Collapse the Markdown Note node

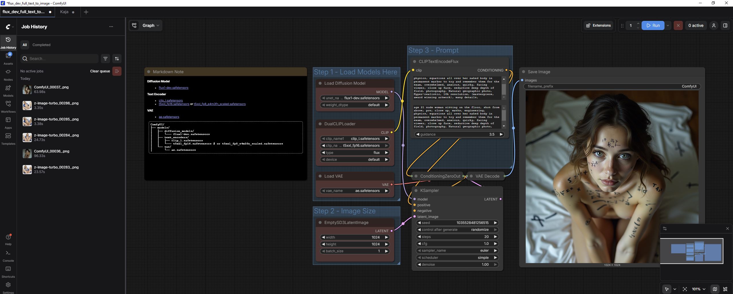[x=149, y=72]
